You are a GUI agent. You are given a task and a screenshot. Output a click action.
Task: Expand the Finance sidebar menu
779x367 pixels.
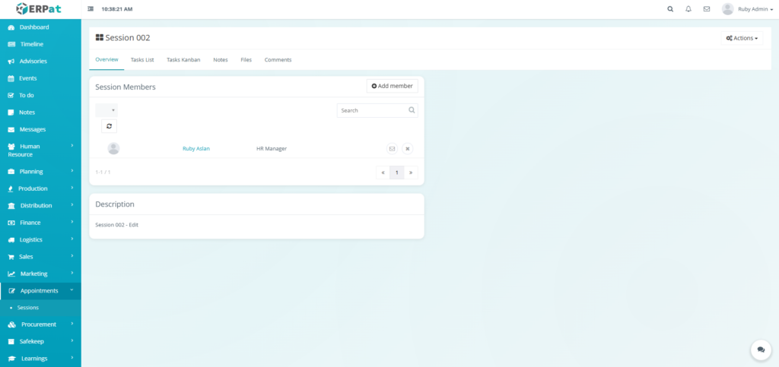click(x=40, y=223)
